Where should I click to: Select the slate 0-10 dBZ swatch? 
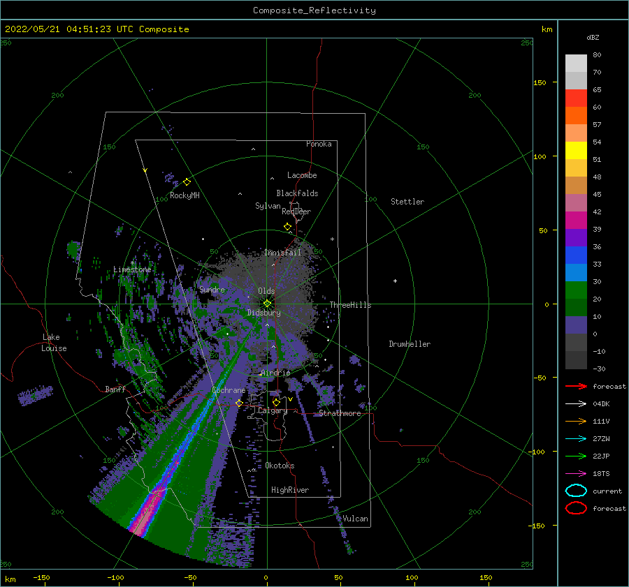(x=576, y=325)
